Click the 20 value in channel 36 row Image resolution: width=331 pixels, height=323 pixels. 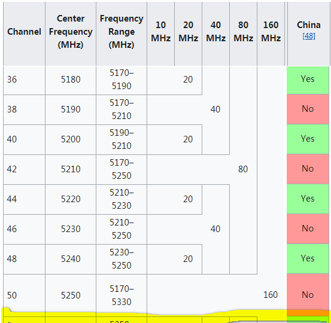point(188,80)
